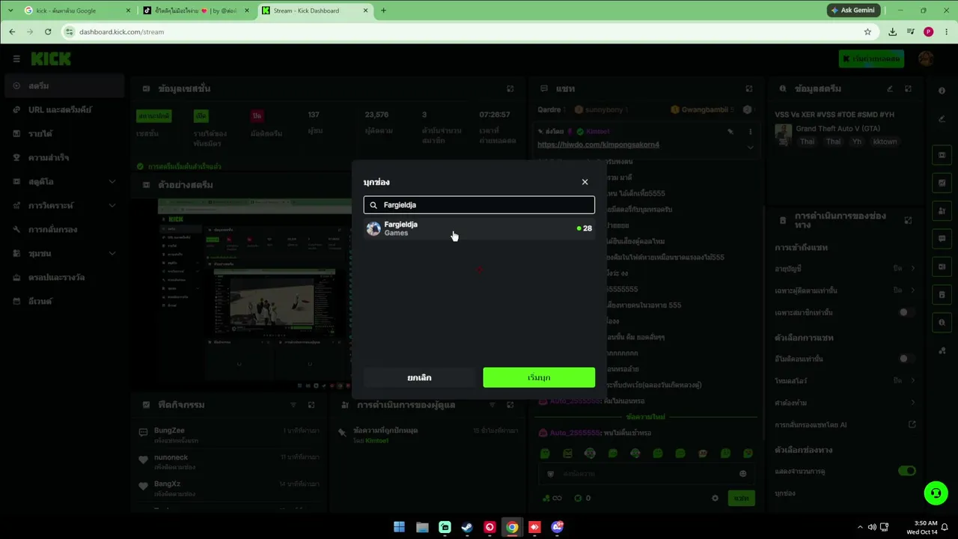Image resolution: width=958 pixels, height=539 pixels.
Task: Filter the ฟีดกิจกรรม activity feed
Action: (x=293, y=404)
